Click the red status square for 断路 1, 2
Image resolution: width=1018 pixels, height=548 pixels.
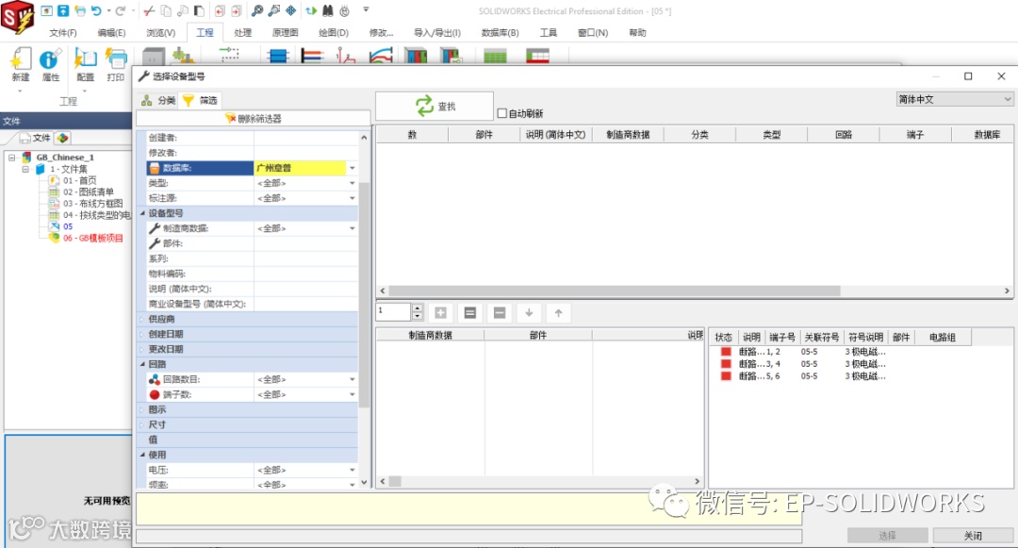(x=725, y=351)
